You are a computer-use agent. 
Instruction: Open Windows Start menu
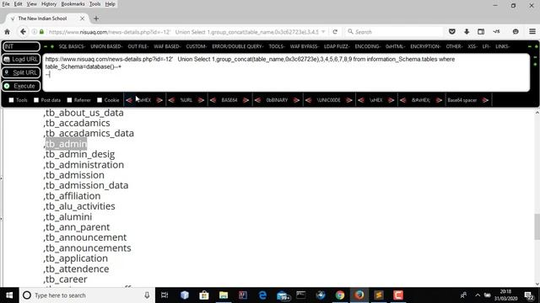(x=9, y=295)
